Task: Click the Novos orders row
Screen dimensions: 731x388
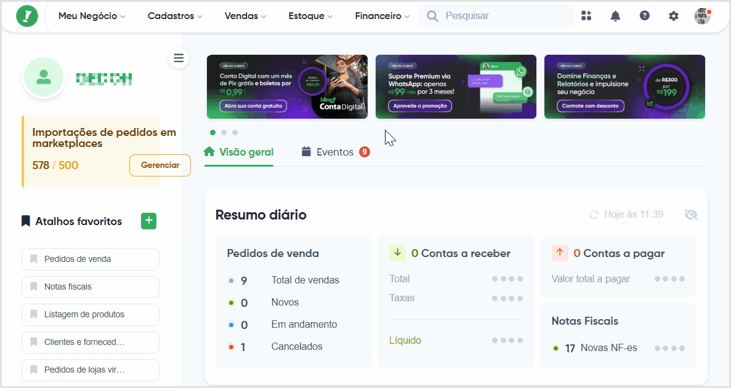Action: pyautogui.click(x=264, y=303)
